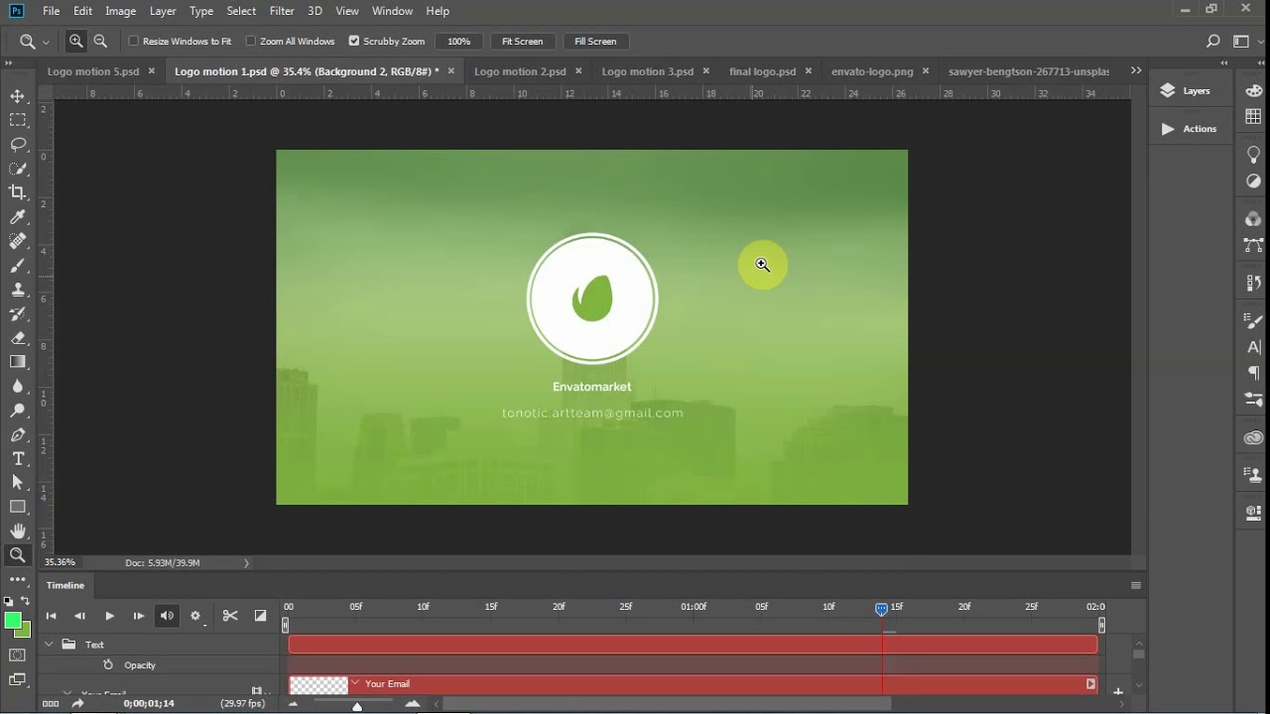Open the Channels panel icon
Screen dimensions: 1270x714
pos(1253,219)
